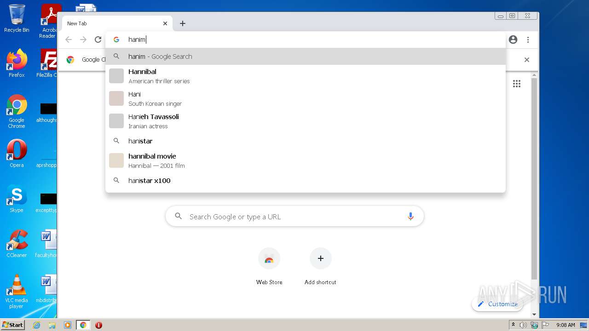
Task: Select the Chrome taskbar button
Action: point(83,325)
